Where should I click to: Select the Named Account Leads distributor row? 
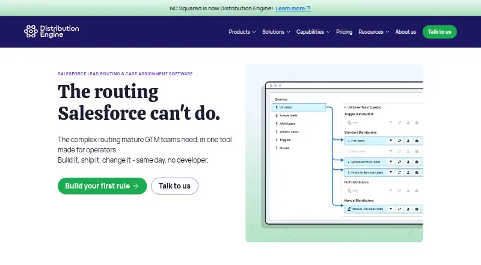click(x=384, y=161)
